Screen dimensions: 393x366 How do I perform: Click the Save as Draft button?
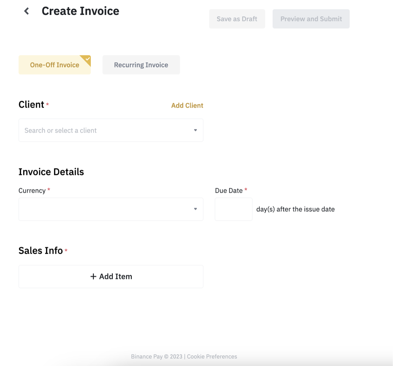[x=237, y=19]
